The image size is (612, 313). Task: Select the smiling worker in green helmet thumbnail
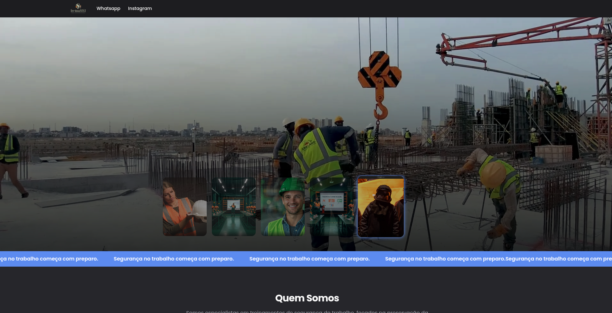(283, 207)
